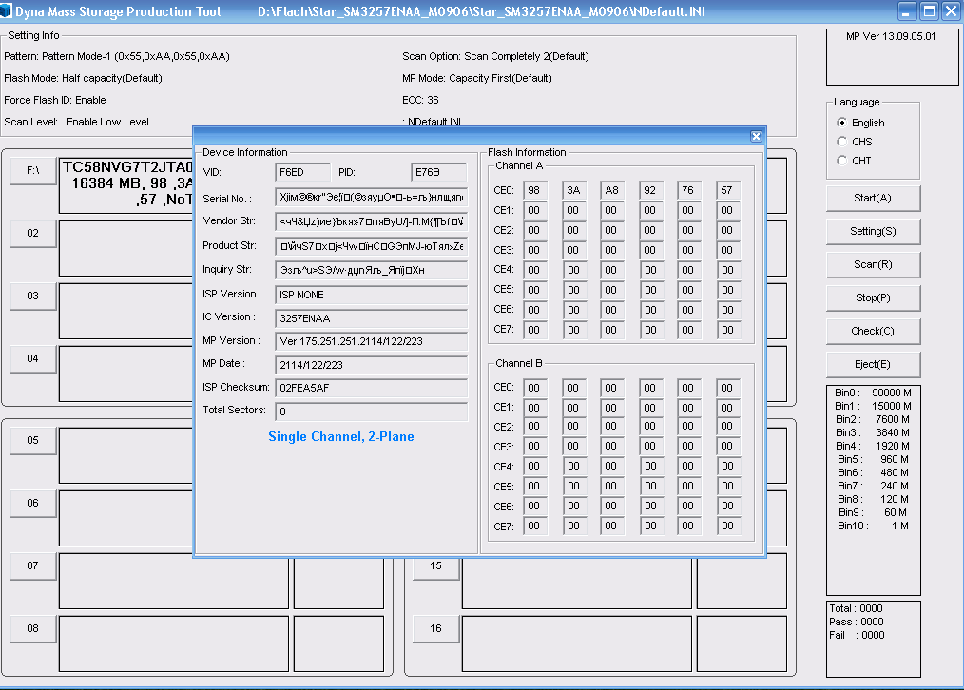
Task: Click port 02 slot button
Action: tap(33, 233)
